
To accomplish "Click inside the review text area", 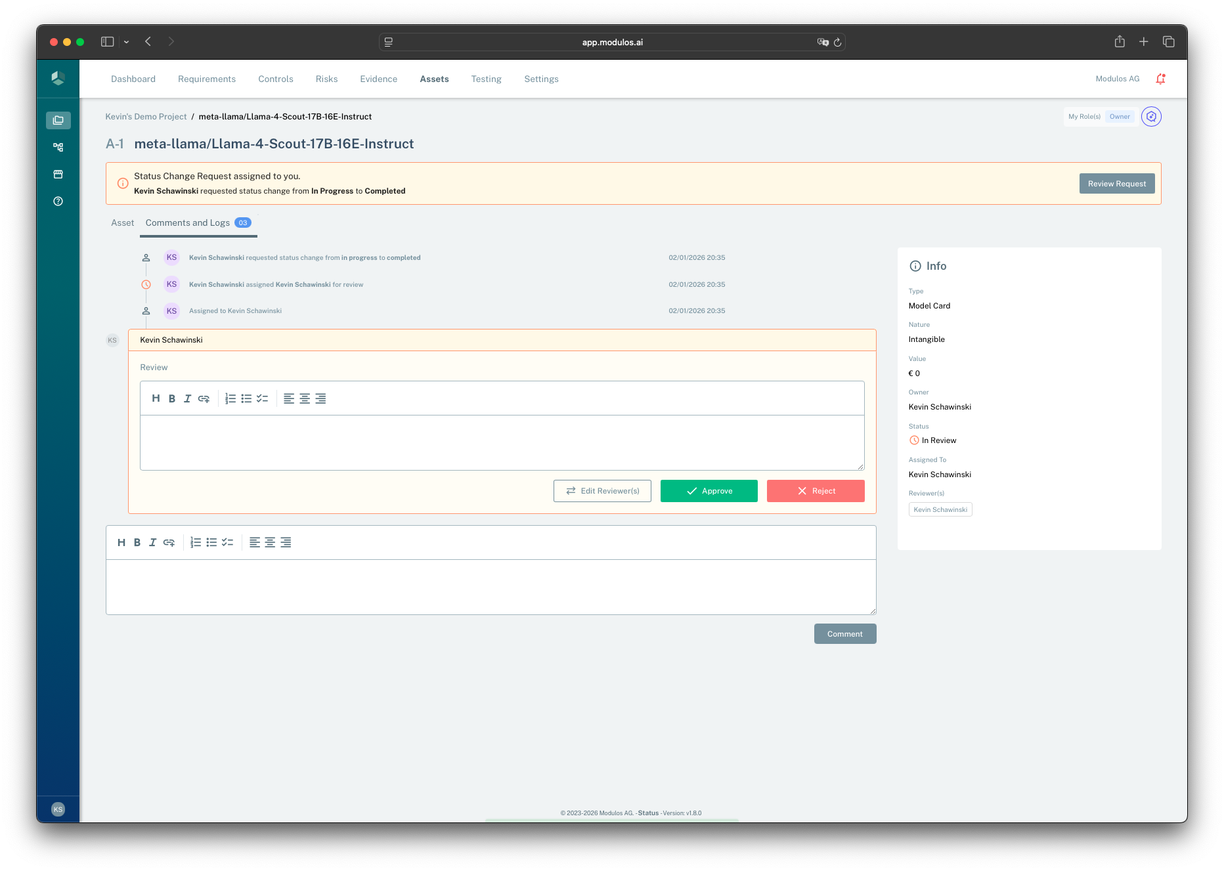I will tap(502, 440).
